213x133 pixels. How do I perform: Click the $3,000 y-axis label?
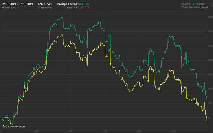click(210, 31)
